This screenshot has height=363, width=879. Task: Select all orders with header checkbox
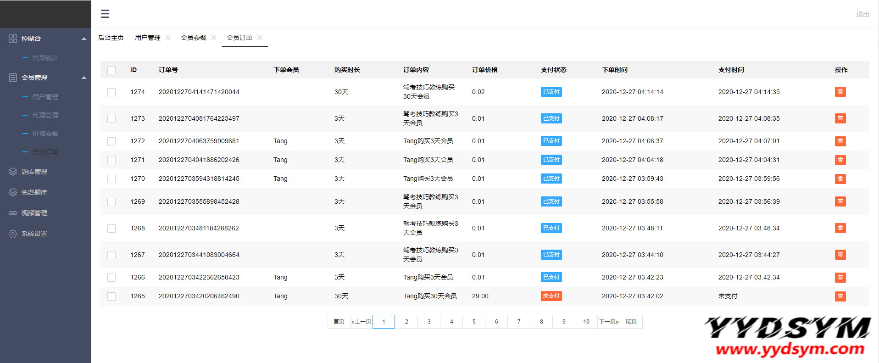[111, 70]
